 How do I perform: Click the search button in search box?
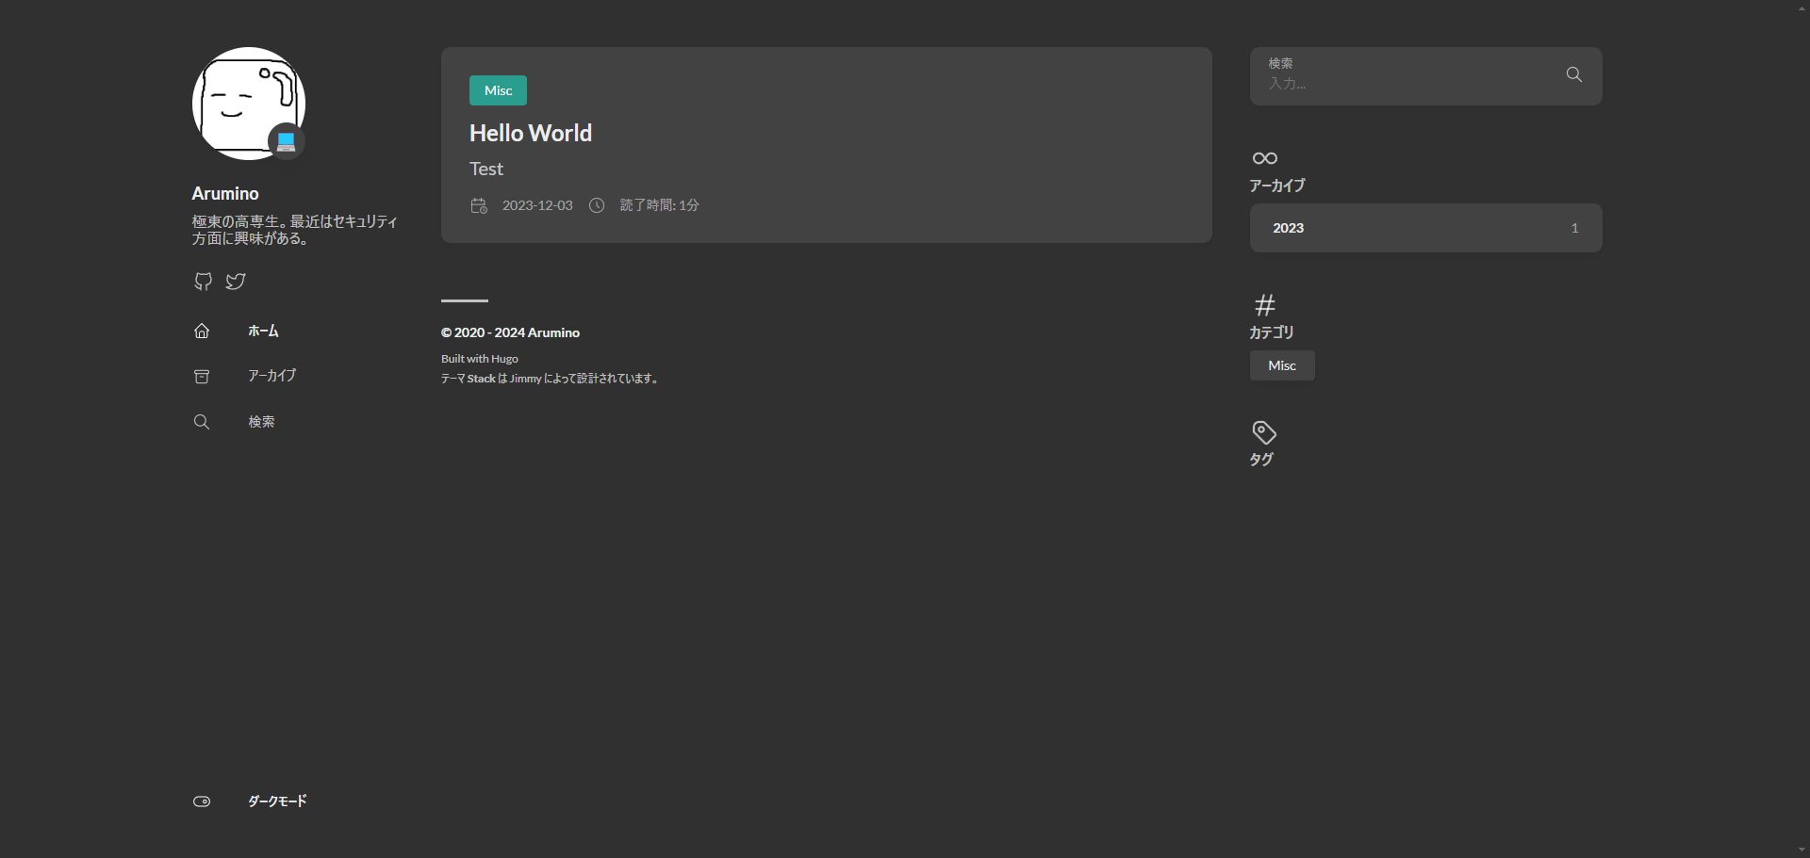coord(1573,74)
